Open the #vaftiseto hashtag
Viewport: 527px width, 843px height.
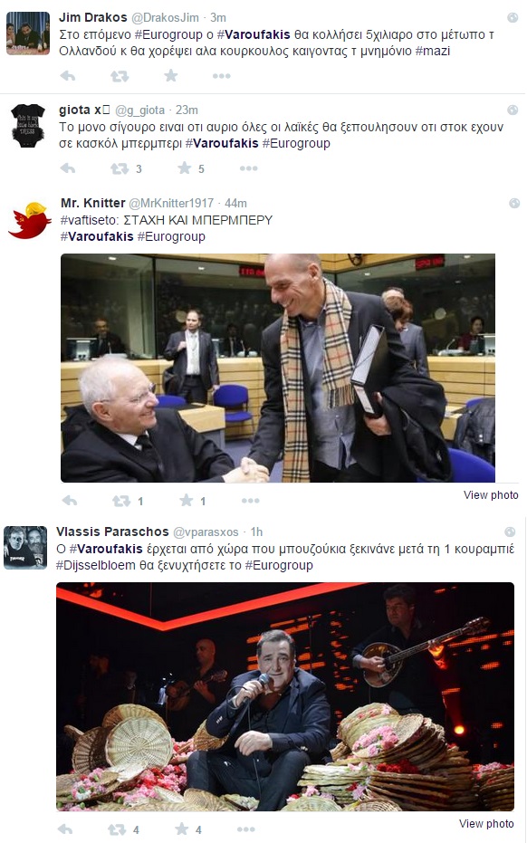pyautogui.click(x=89, y=220)
